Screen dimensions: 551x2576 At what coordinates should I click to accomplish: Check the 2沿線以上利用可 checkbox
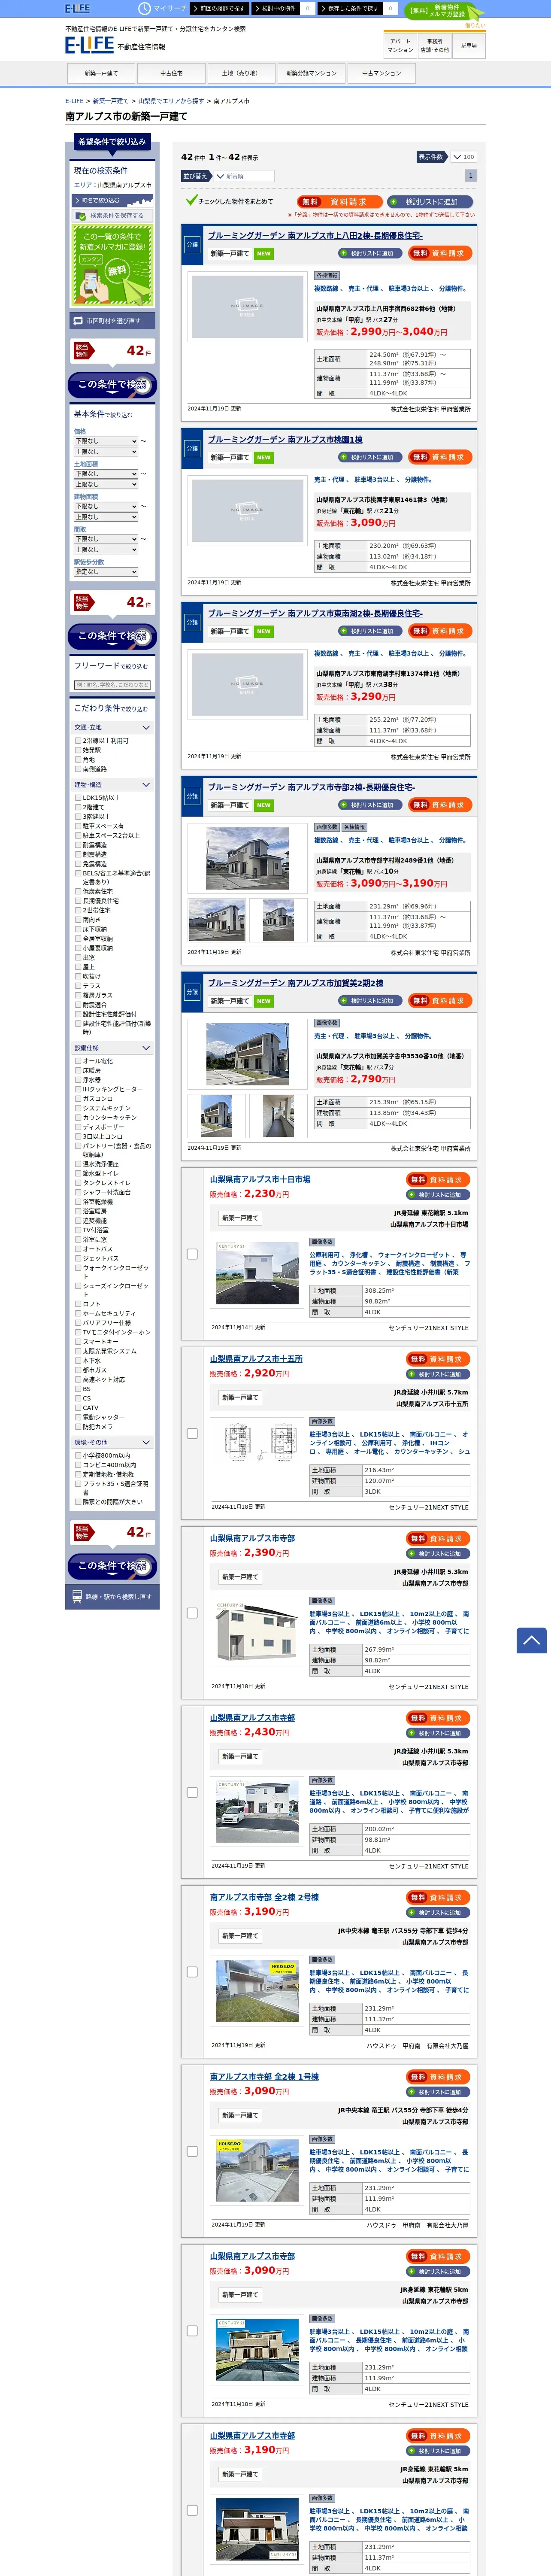78,741
